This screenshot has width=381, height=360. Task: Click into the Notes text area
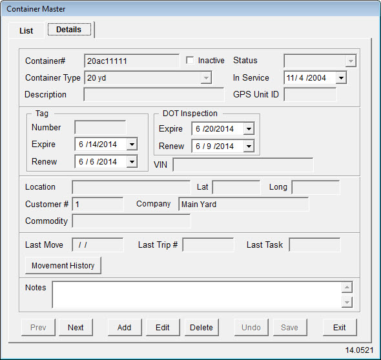pos(197,295)
